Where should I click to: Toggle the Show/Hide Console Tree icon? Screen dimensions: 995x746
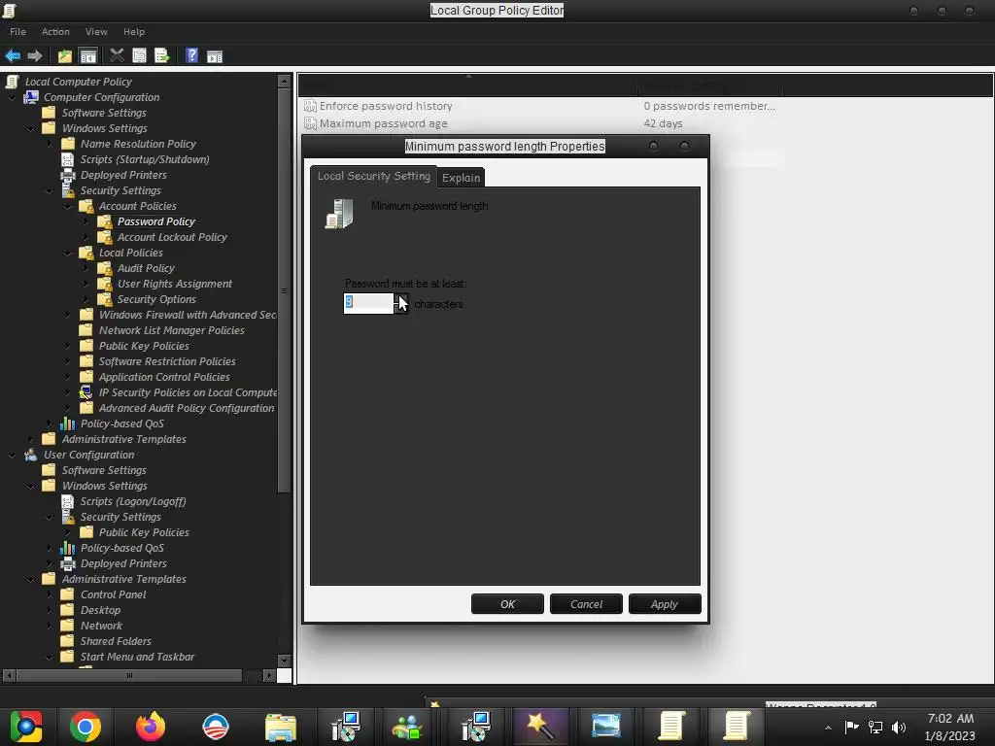point(87,55)
